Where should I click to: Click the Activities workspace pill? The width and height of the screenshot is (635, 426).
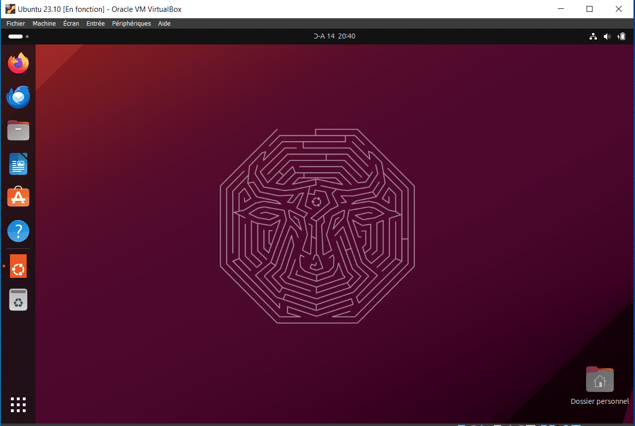[x=15, y=36]
